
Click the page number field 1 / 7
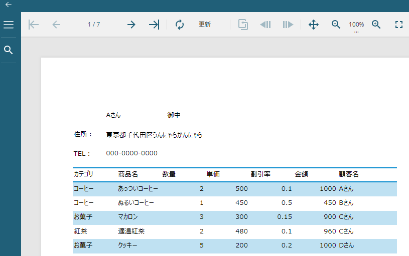(94, 25)
